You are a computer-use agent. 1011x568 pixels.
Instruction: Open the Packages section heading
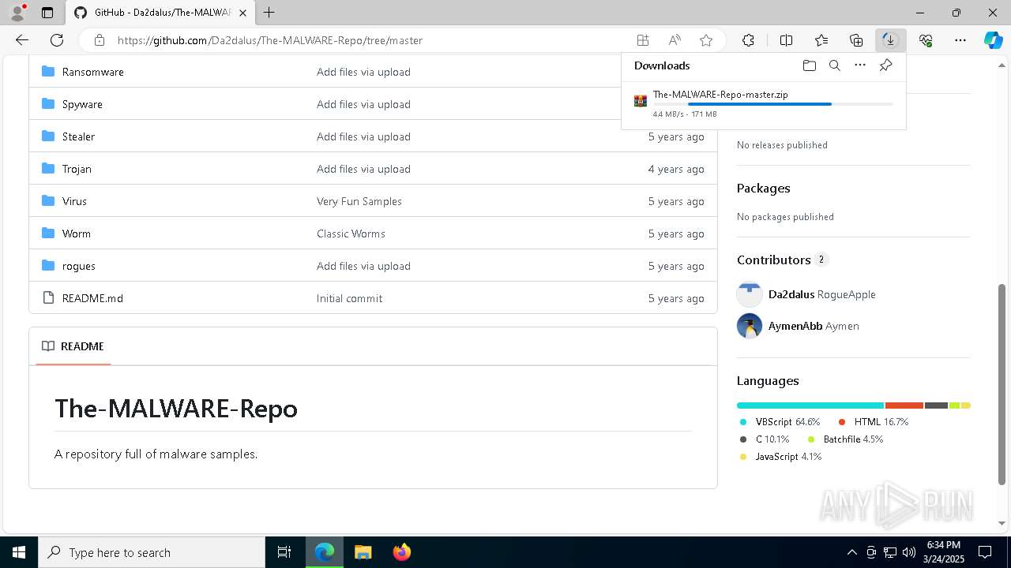764,188
